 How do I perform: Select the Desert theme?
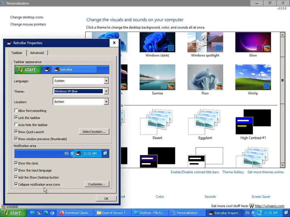point(157,124)
